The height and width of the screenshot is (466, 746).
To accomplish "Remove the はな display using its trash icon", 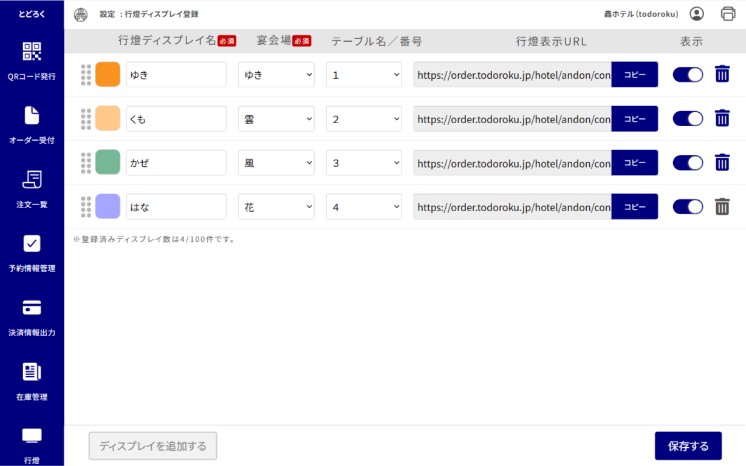I will point(722,207).
